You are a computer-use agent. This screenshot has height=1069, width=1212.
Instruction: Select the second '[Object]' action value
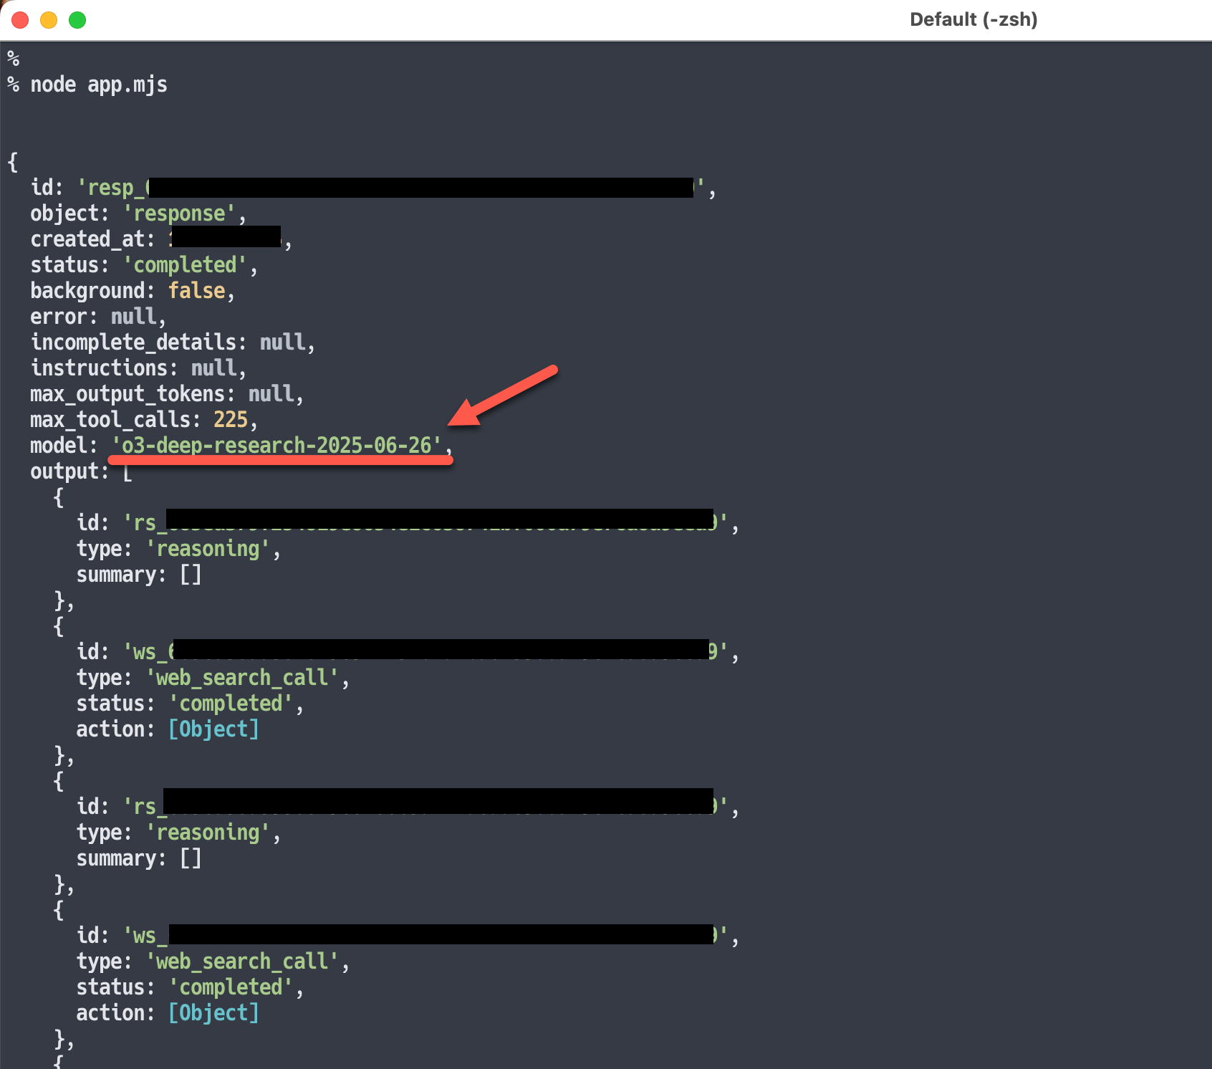coord(213,1012)
